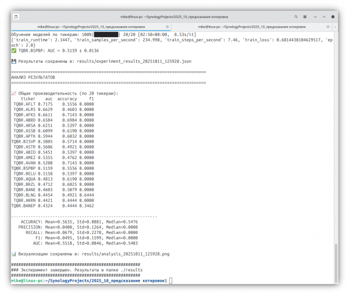This screenshot has width=349, height=295.
Task: Click the chart emoji beside Общая производительность
Action: click(13, 93)
